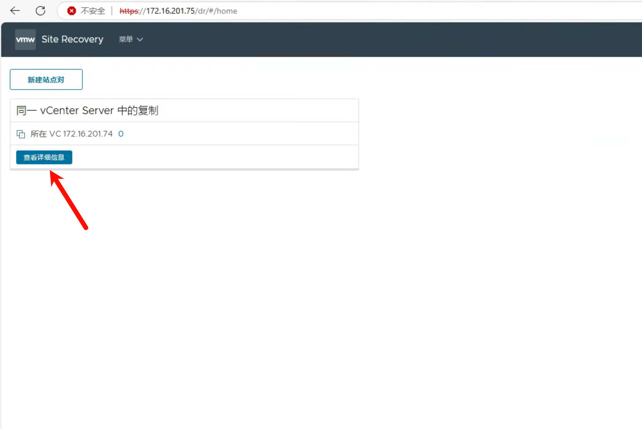Click the 不安全 security label
Viewport: 642px width, 429px height.
(93, 11)
